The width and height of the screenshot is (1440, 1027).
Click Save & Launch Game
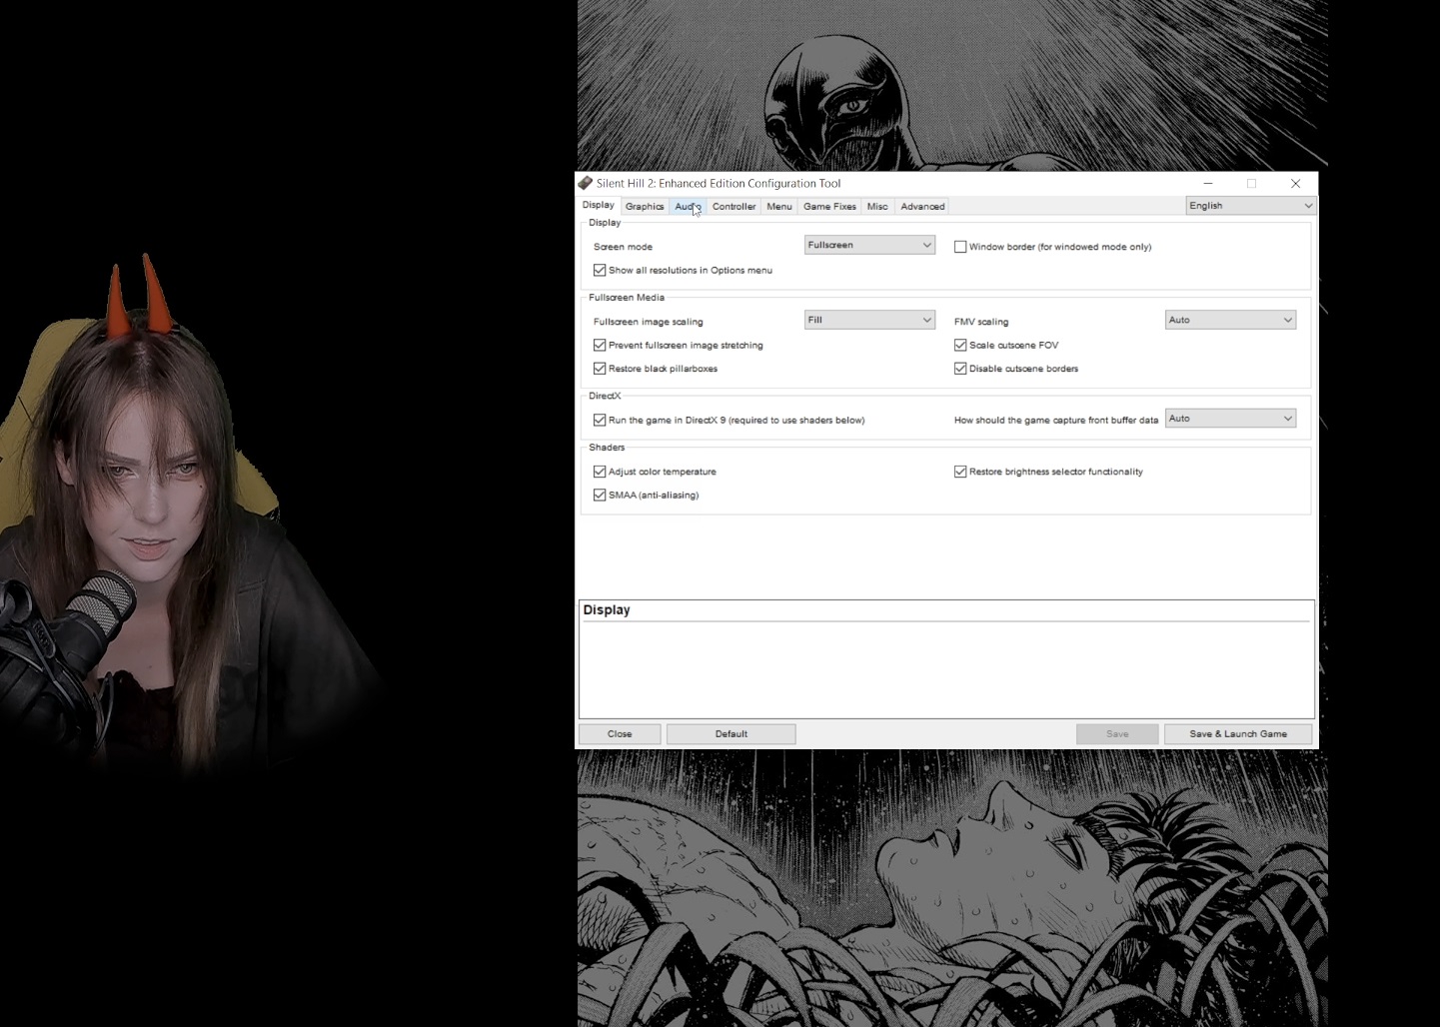pyautogui.click(x=1238, y=734)
